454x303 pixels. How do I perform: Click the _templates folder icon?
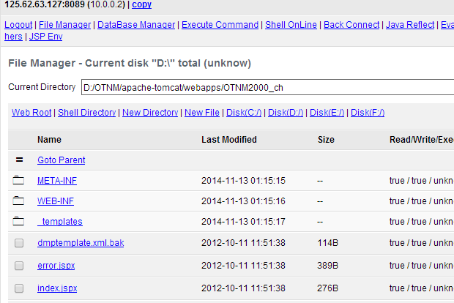pos(18,221)
